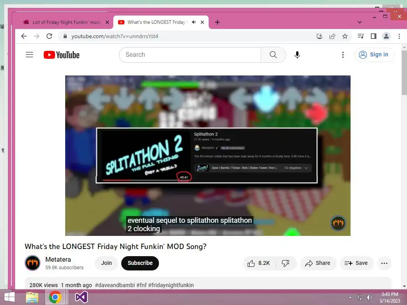Viewport: 407px width, 305px height.
Task: Click volume icon in system tray
Action: [x=369, y=297]
